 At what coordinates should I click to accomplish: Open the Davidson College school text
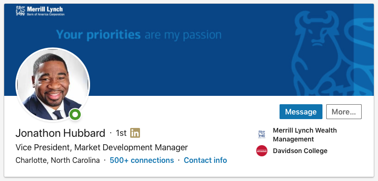coord(300,151)
